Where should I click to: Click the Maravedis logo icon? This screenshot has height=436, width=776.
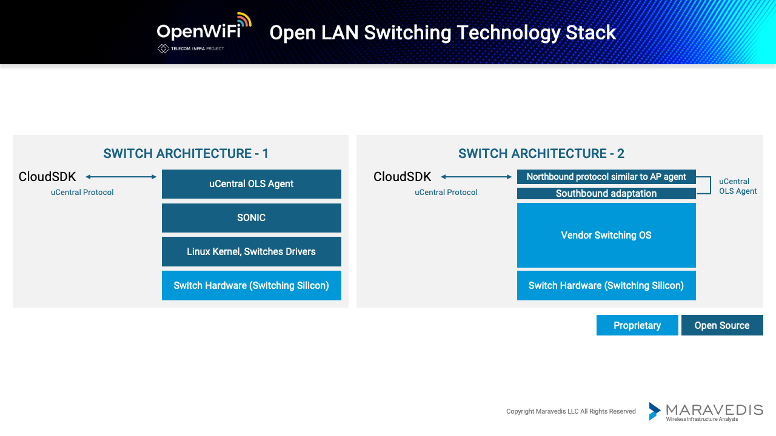point(655,411)
